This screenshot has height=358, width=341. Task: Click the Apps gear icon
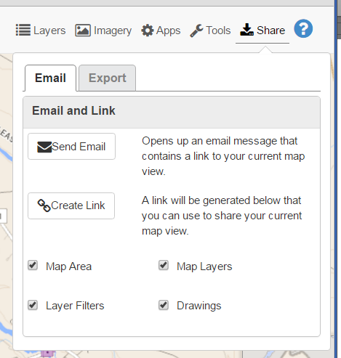coord(148,30)
